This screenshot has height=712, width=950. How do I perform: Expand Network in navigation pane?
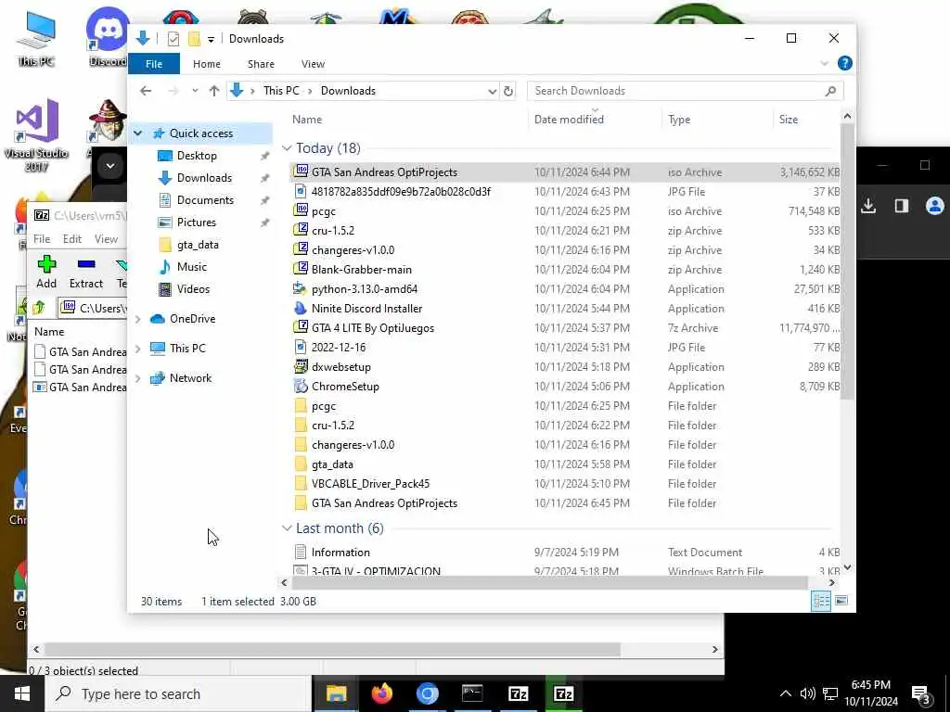[x=138, y=378]
